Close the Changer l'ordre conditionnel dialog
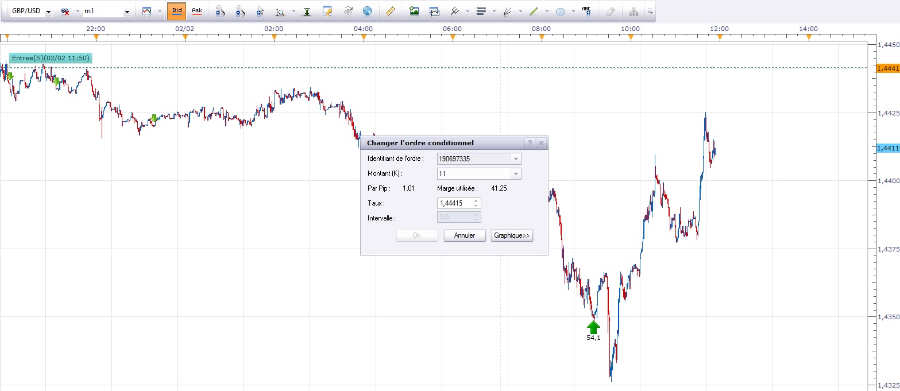This screenshot has width=900, height=391. tap(541, 143)
